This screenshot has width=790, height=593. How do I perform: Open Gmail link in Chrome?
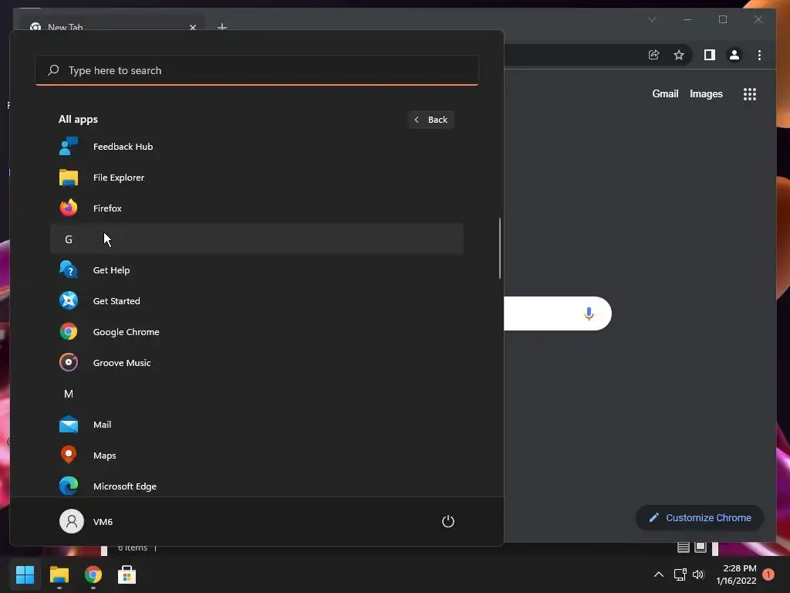[665, 93]
